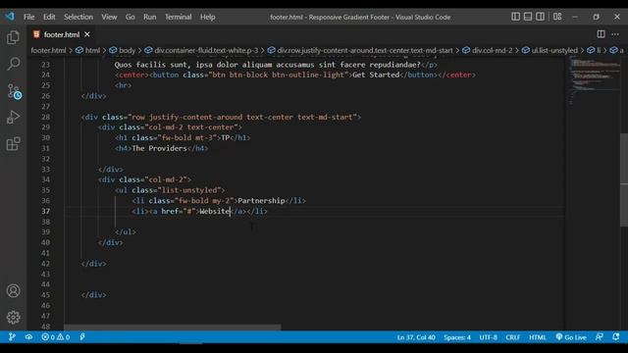The width and height of the screenshot is (628, 353).
Task: Click the closing ul tag on line 39
Action: [126, 232]
